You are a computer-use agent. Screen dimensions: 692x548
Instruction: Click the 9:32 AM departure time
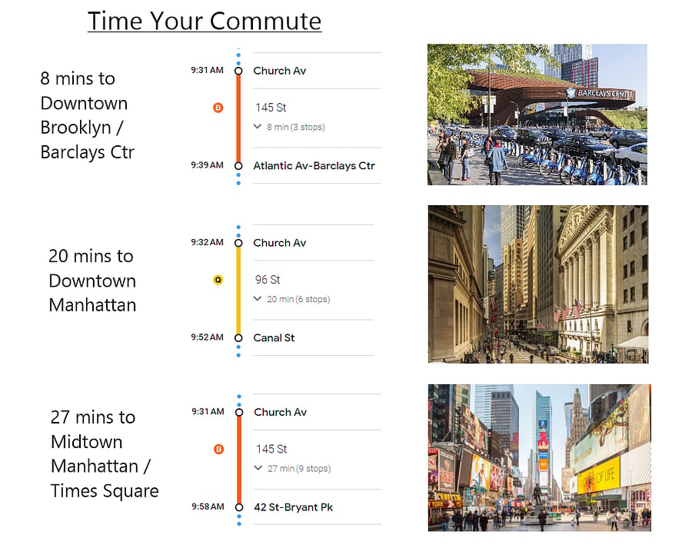207,242
